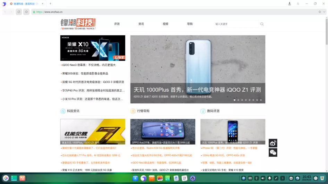Viewport: 328px width, 184px height.
Task: Open a new tab with the plus button
Action: [x=50, y=3]
